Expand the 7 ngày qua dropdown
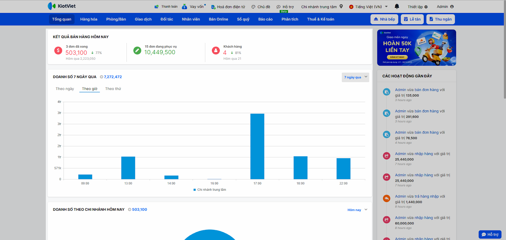 355,77
